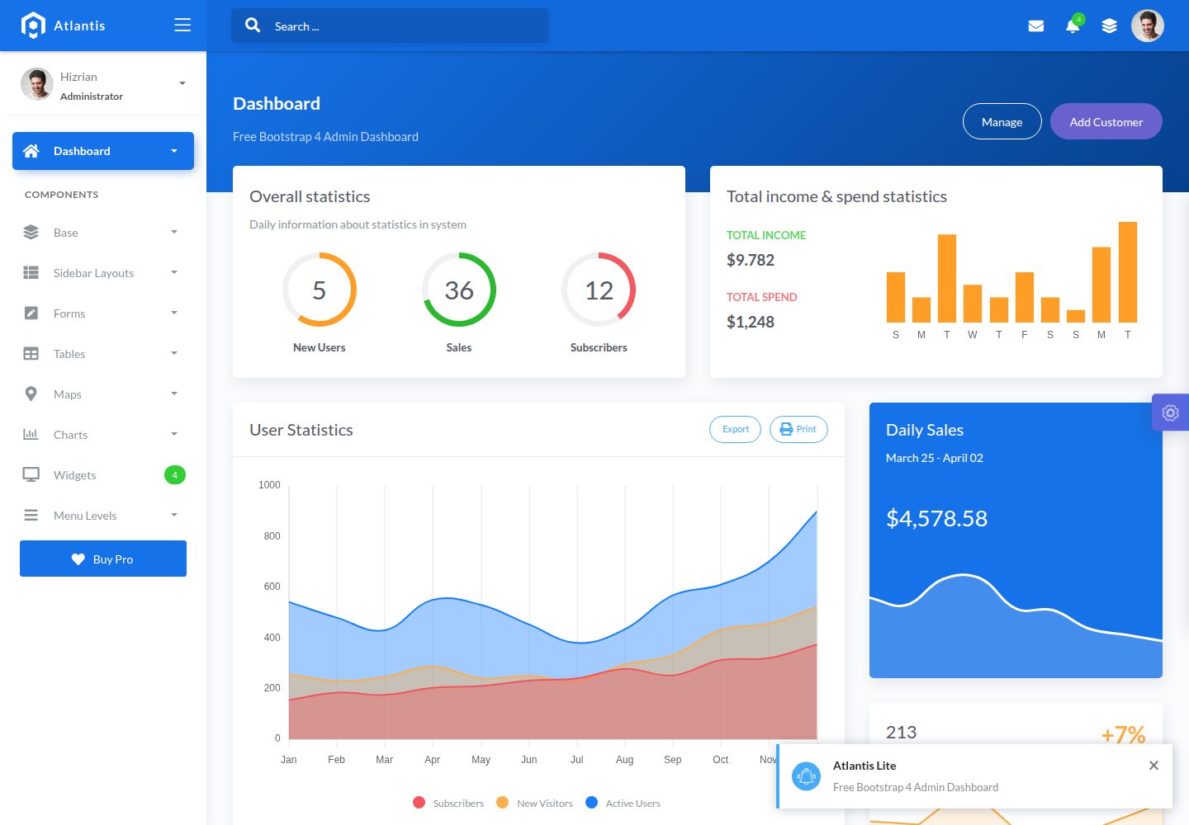Close the Atlantis Lite notification
This screenshot has width=1189, height=825.
1153,766
